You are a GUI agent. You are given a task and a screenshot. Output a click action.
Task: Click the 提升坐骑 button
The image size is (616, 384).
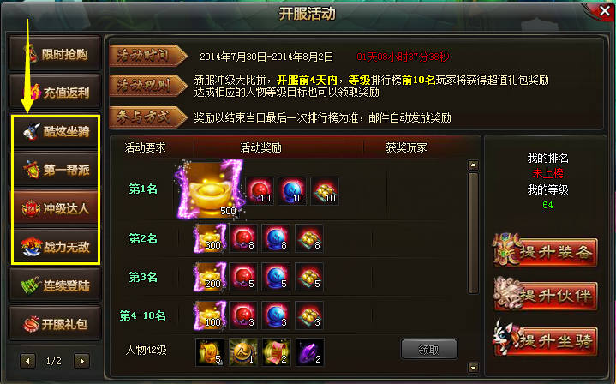[x=545, y=339]
